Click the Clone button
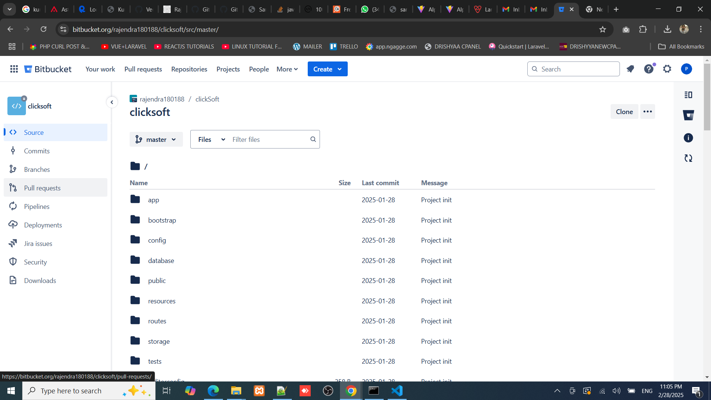Viewport: 711px width, 400px height. (x=624, y=111)
